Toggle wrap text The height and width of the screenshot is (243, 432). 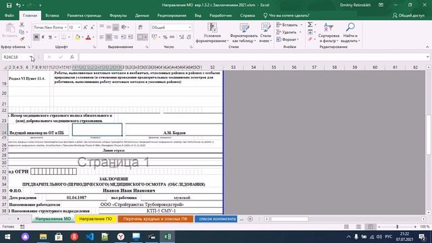point(140,27)
